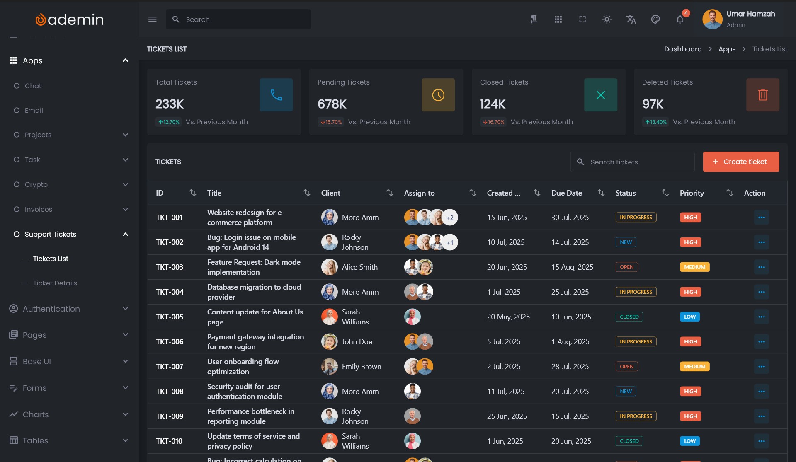796x462 pixels.
Task: Open the apps grid icon in header
Action: click(x=558, y=19)
